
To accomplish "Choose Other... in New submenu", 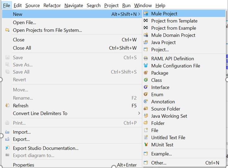I will pyautogui.click(x=159, y=163).
